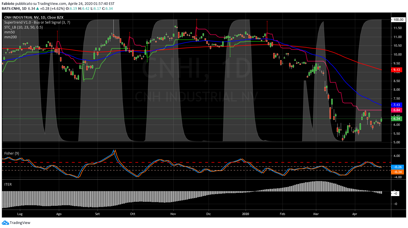
Task: Click the Mar label on time axis
Action: tap(316, 214)
